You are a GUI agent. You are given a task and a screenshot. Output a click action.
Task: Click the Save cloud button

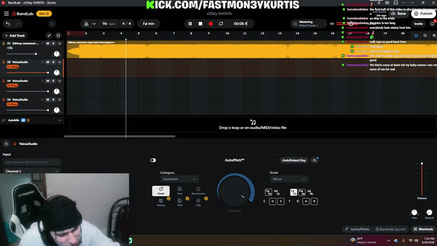click(x=398, y=14)
